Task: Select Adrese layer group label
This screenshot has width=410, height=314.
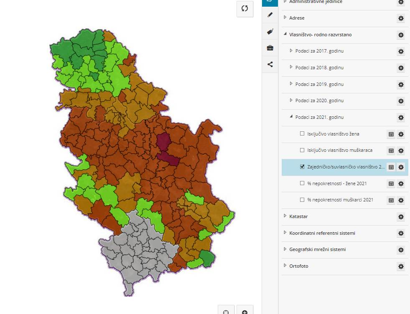Action: click(x=297, y=18)
